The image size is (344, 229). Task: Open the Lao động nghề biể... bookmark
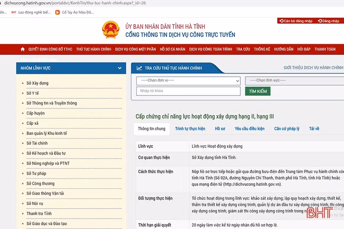[x=31, y=12]
